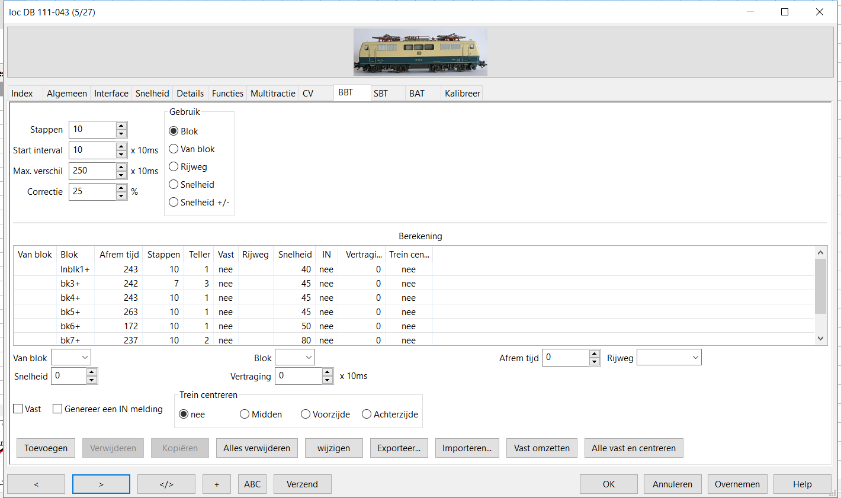Go to previous loco with < button
Viewport: 841px width, 498px height.
tap(36, 484)
